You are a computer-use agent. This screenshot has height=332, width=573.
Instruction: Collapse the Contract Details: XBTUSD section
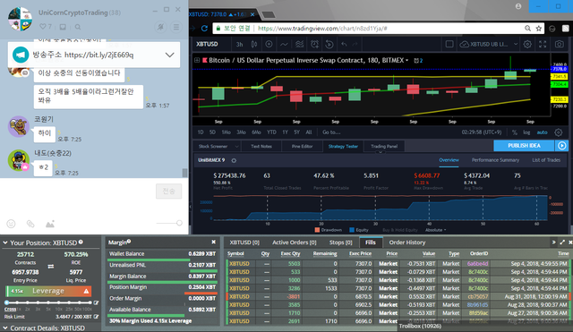point(5,328)
